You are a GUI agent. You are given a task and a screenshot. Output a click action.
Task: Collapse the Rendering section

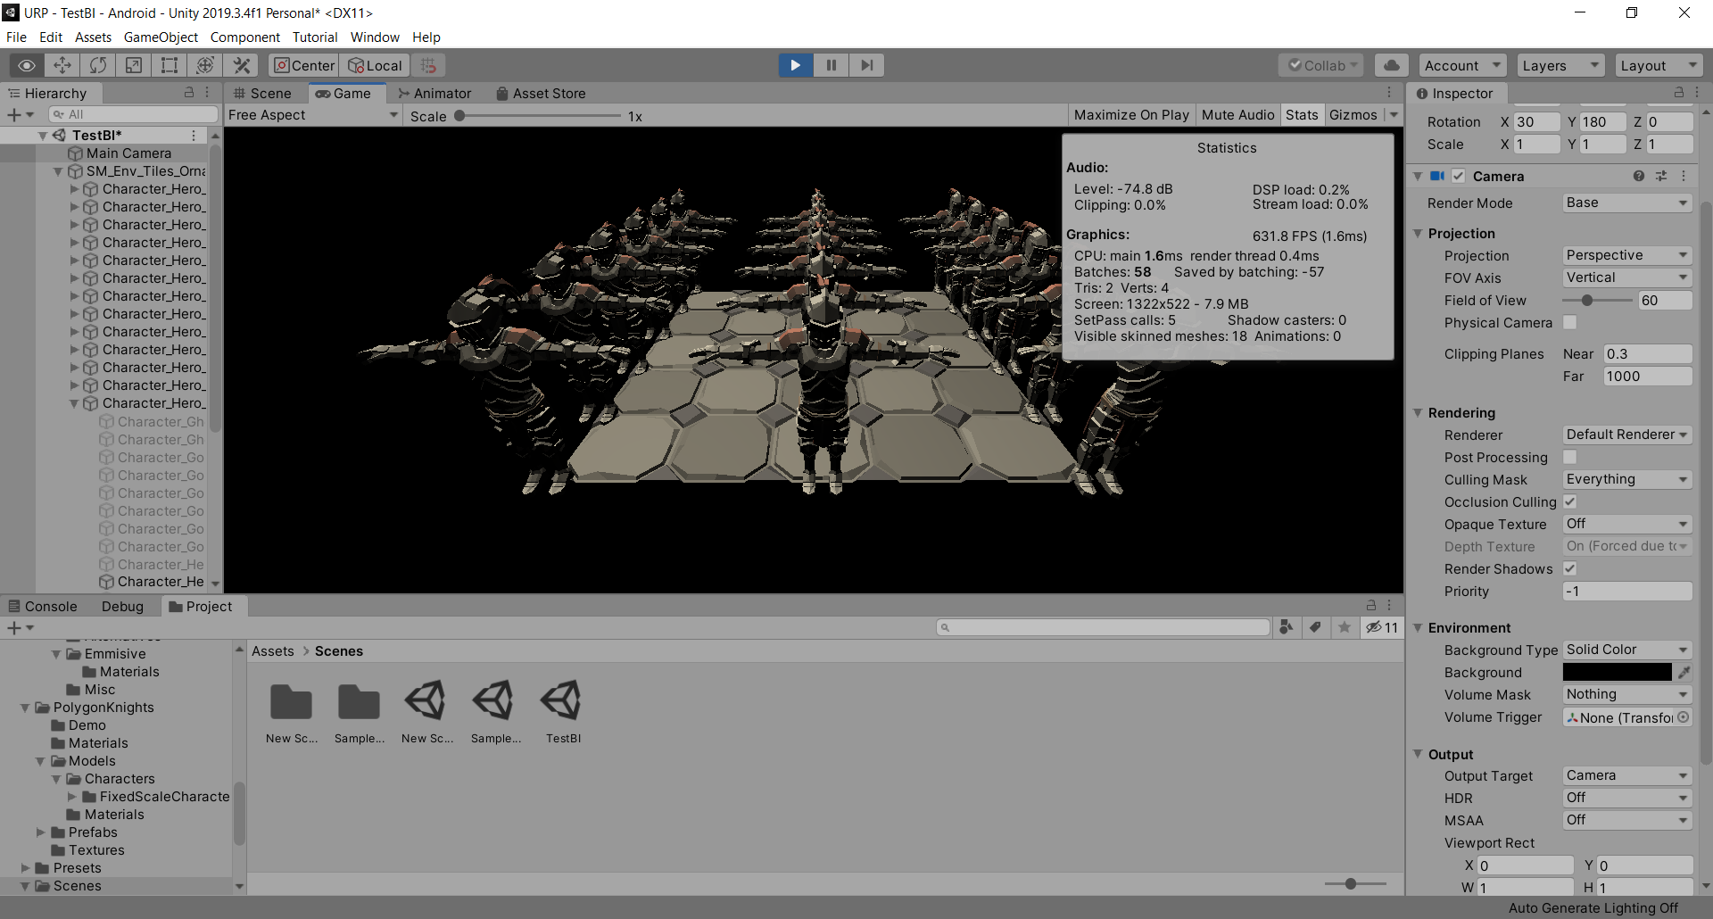point(1418,413)
